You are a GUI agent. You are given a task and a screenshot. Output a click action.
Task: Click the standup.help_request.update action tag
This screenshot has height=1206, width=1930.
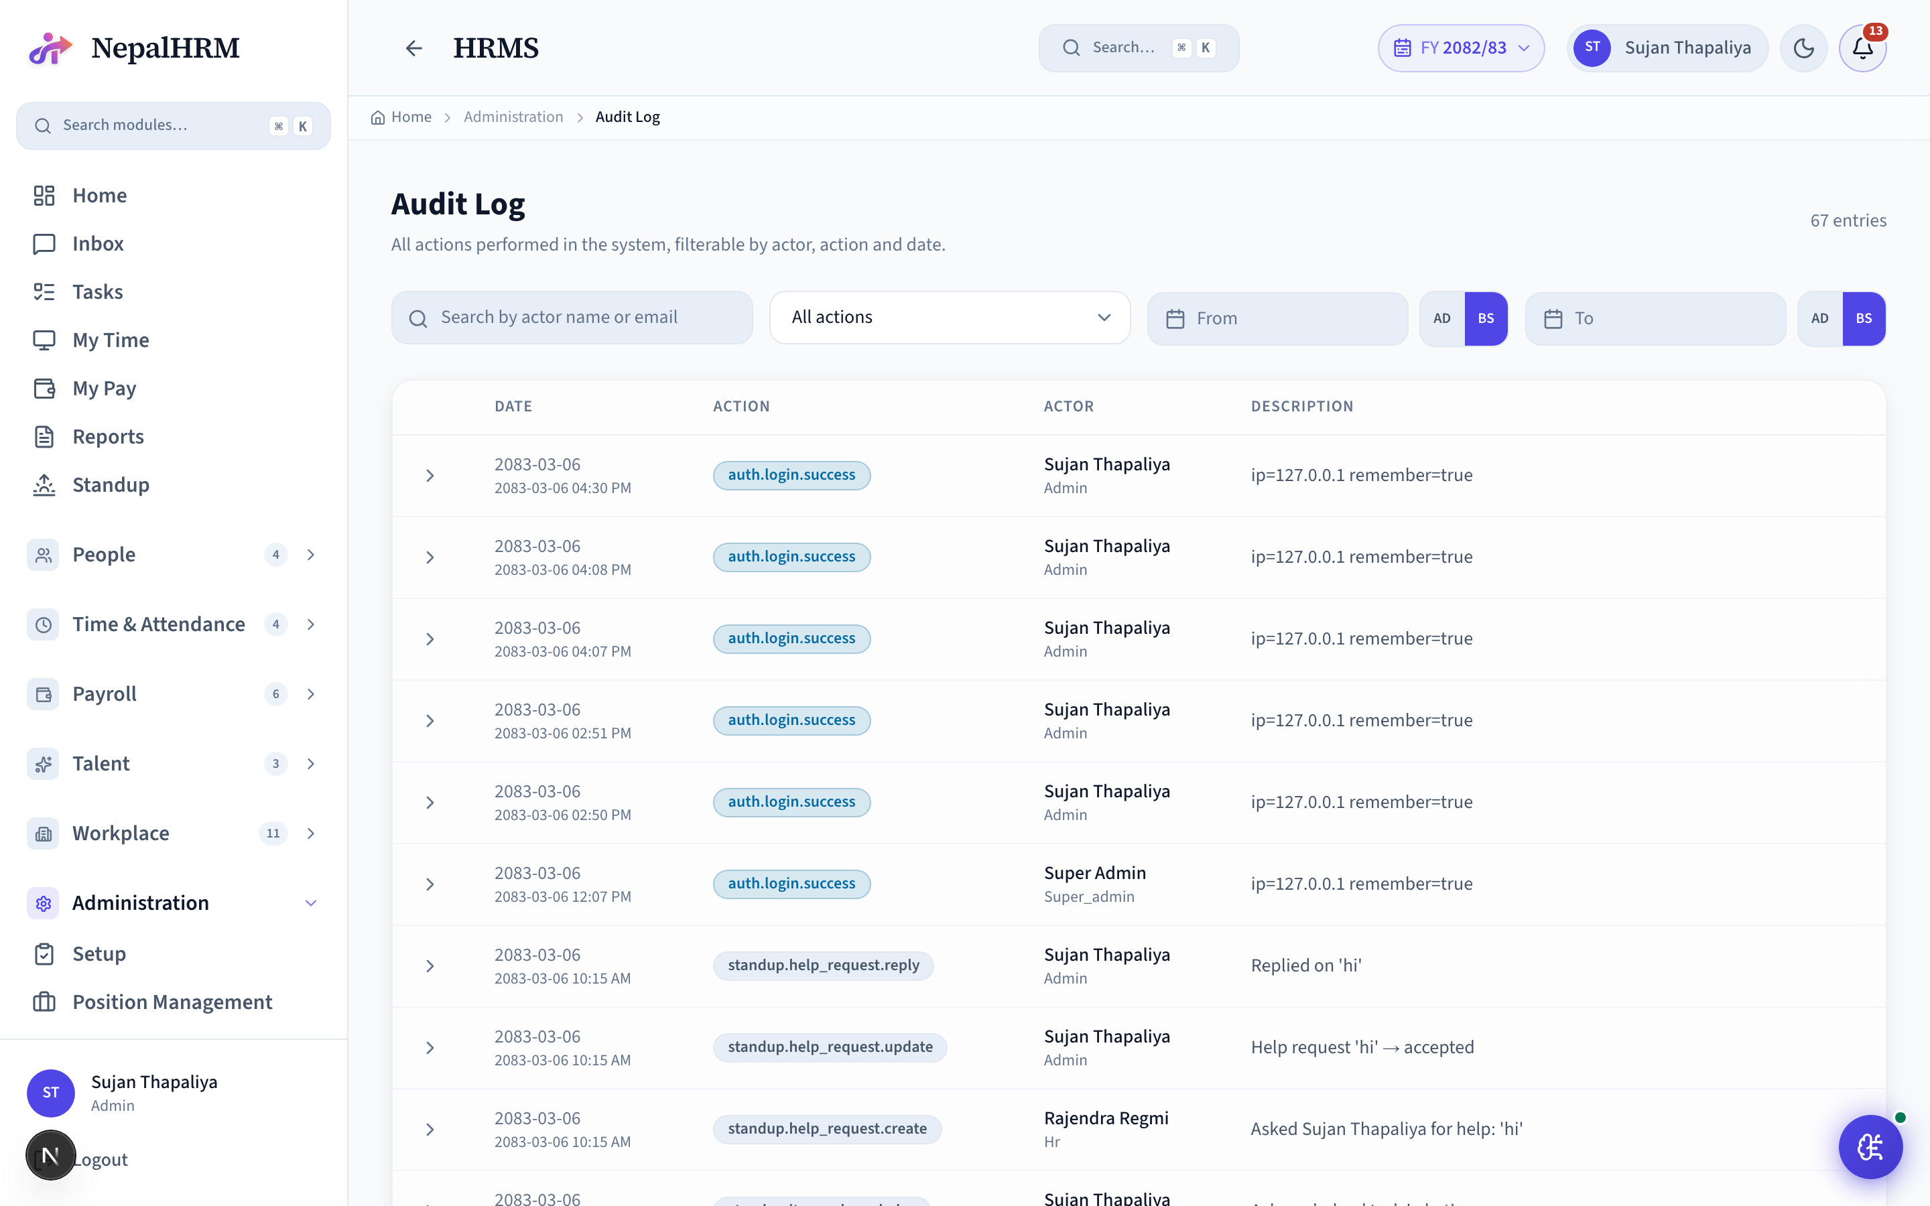coord(830,1047)
